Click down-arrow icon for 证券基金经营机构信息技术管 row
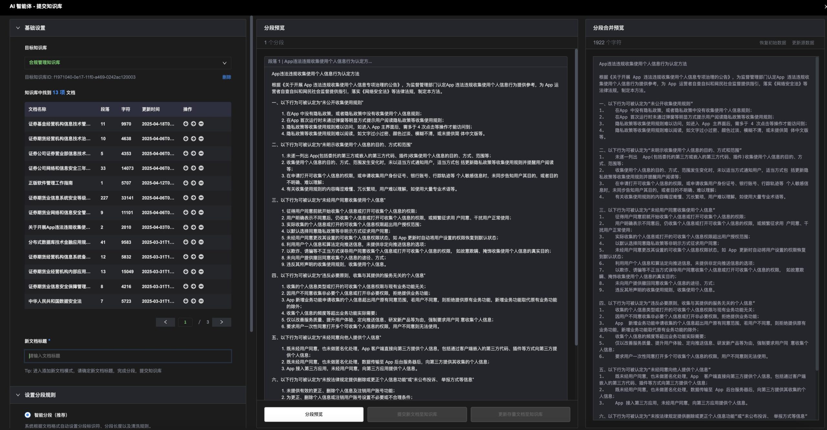827x430 pixels. [x=186, y=124]
